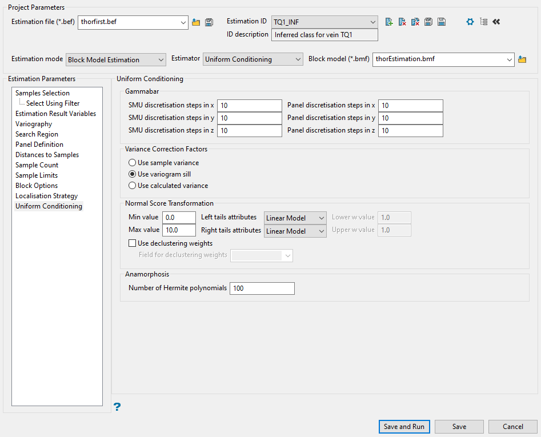The height and width of the screenshot is (437, 541).
Task: Click the add new Estimation ID icon
Action: click(x=389, y=22)
